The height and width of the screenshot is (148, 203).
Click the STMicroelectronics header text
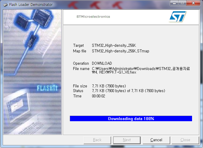coord(93,17)
